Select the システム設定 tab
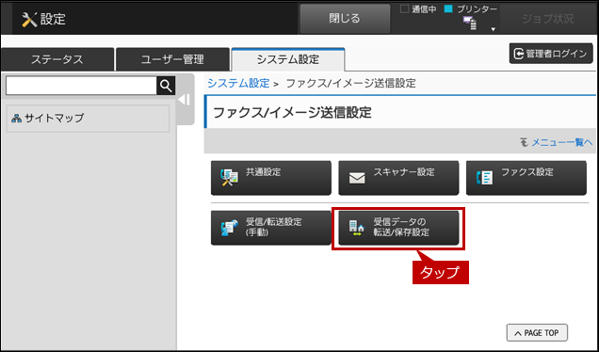Viewport: 599px width, 352px height. (x=288, y=59)
